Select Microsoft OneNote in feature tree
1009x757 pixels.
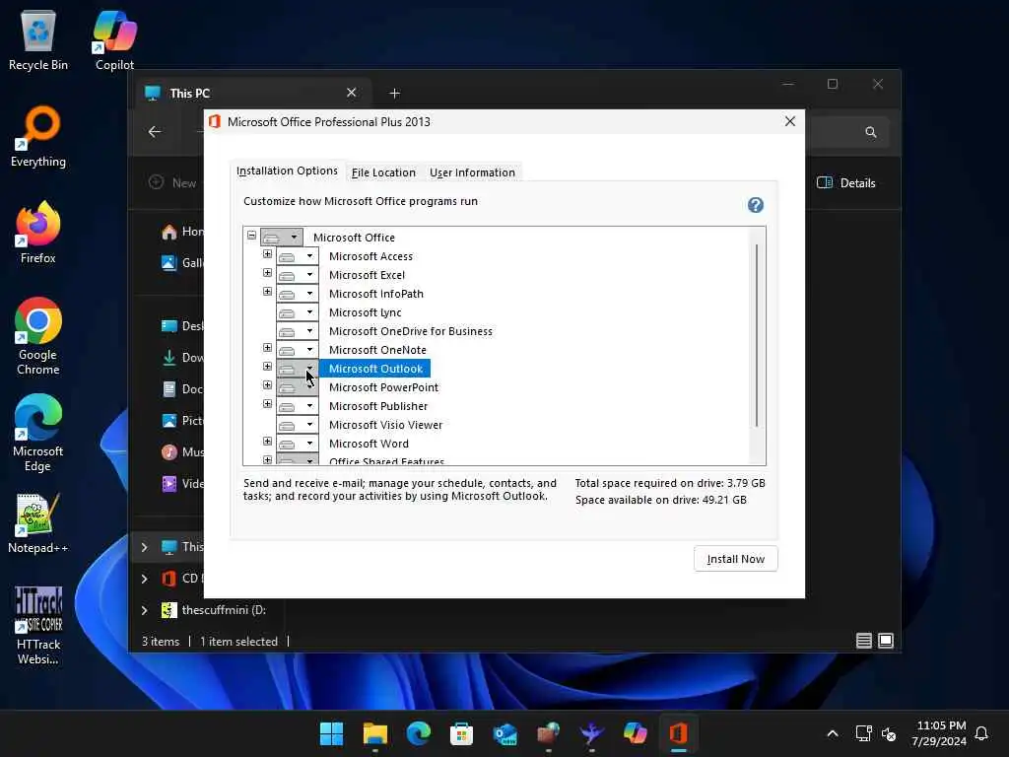pyautogui.click(x=377, y=350)
